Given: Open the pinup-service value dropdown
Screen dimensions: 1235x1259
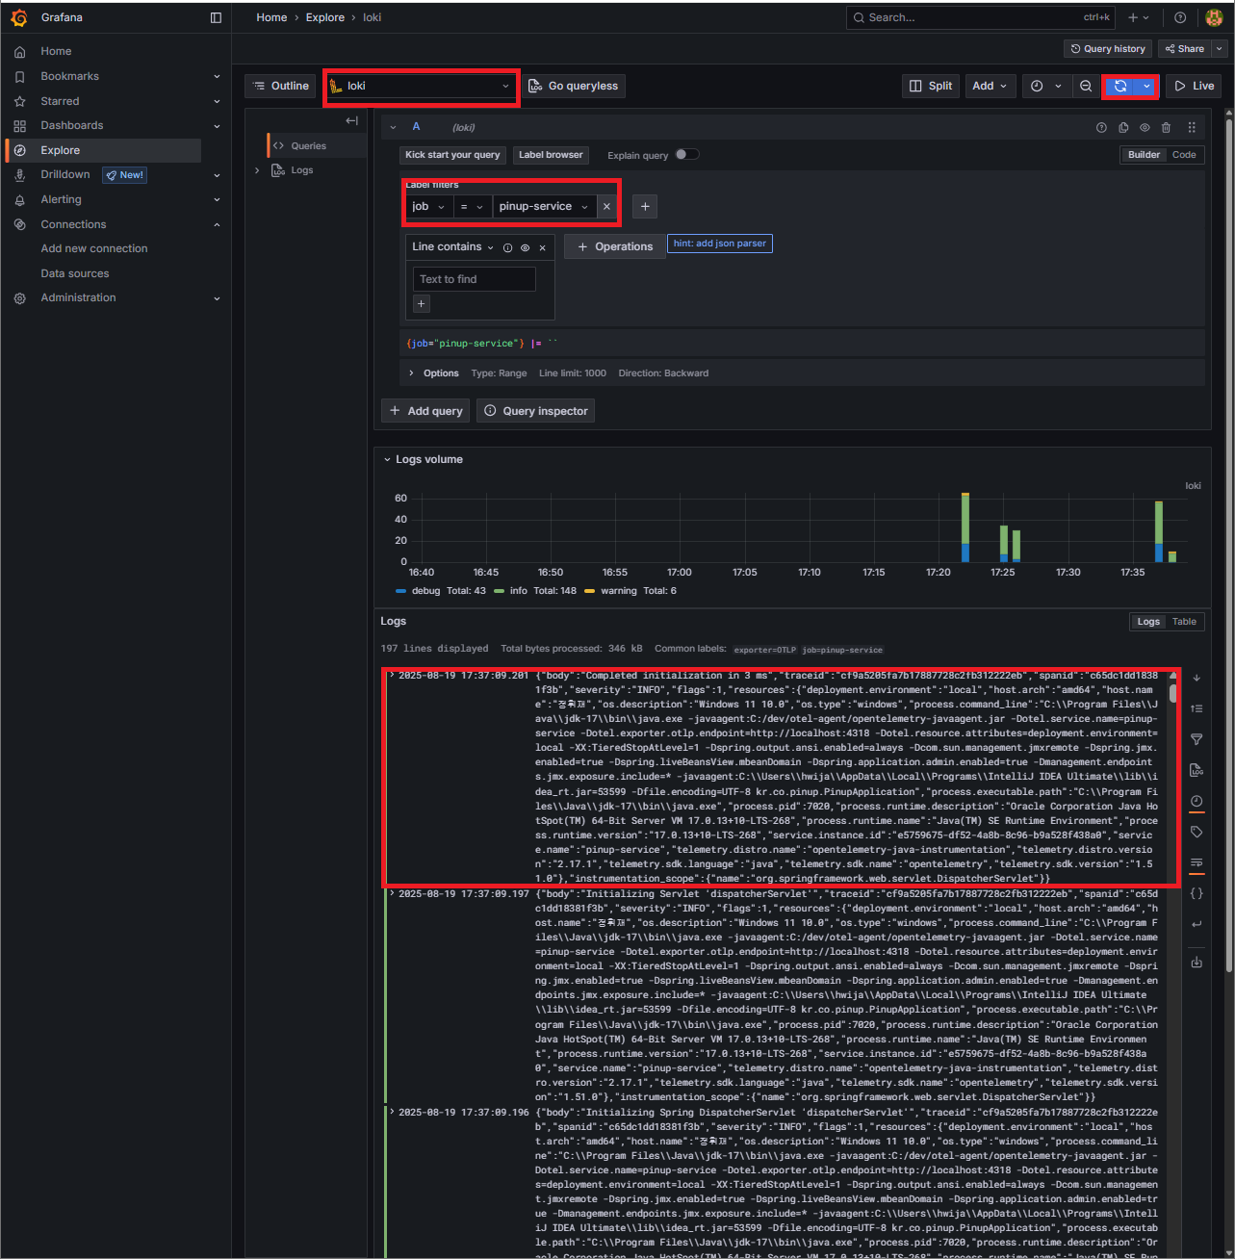Looking at the screenshot, I should [544, 206].
